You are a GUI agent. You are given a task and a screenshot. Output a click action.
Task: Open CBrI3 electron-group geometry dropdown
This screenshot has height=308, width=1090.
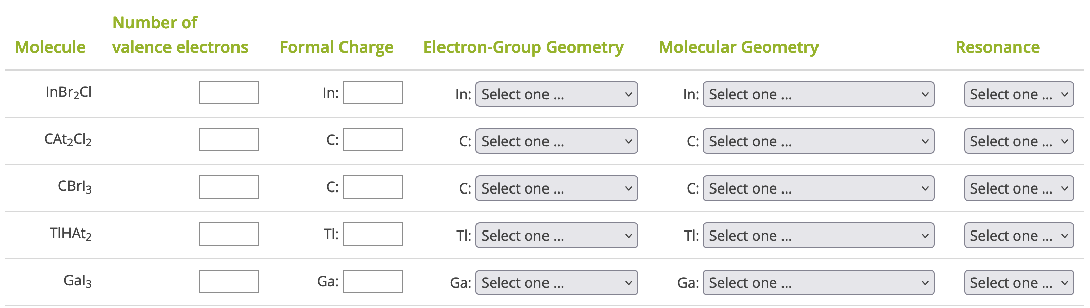(x=556, y=188)
